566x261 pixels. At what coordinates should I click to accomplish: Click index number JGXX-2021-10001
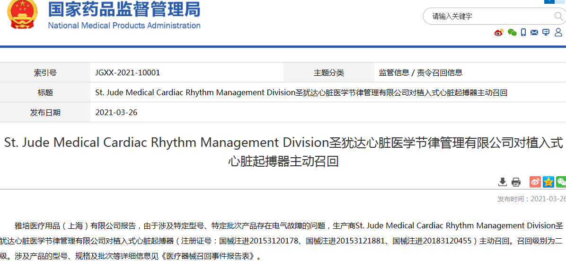(x=128, y=72)
